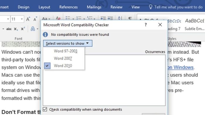Close the Compatibility Checker dialog
The height and width of the screenshot is (115, 205).
[160, 25]
